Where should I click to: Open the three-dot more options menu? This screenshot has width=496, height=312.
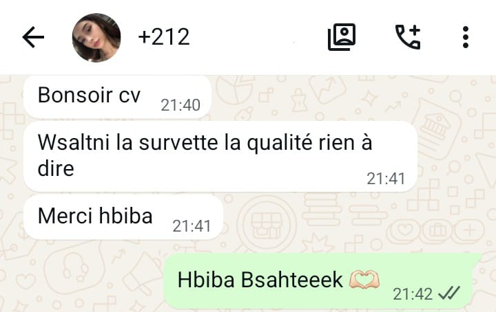click(x=465, y=37)
